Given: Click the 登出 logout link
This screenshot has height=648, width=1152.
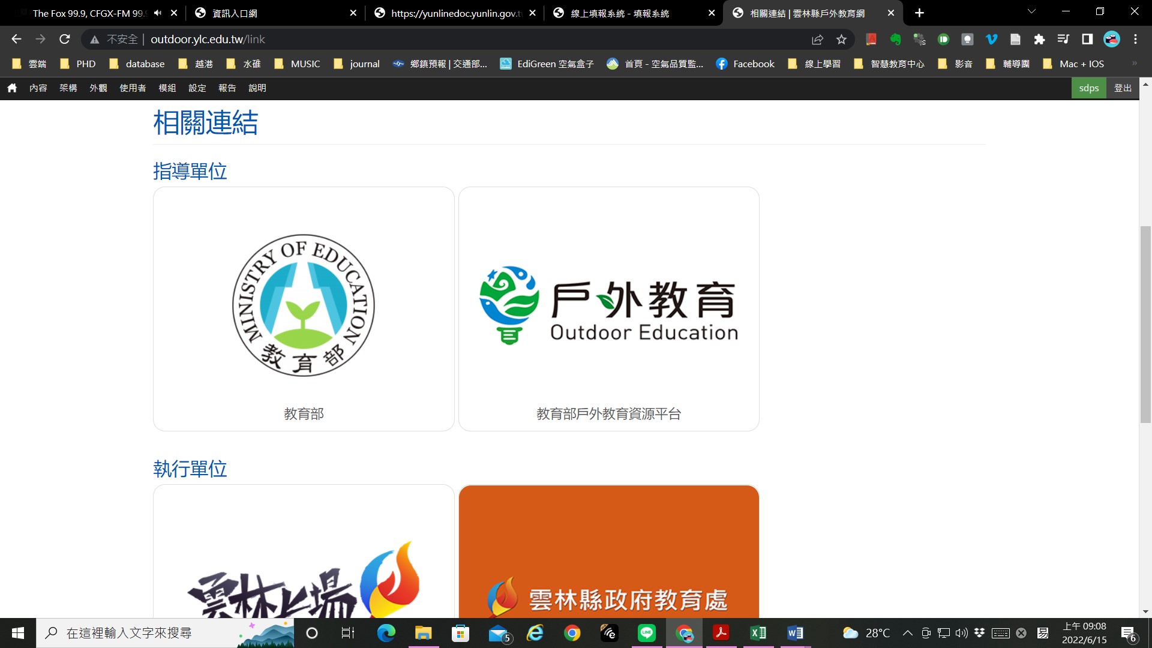Looking at the screenshot, I should point(1123,88).
